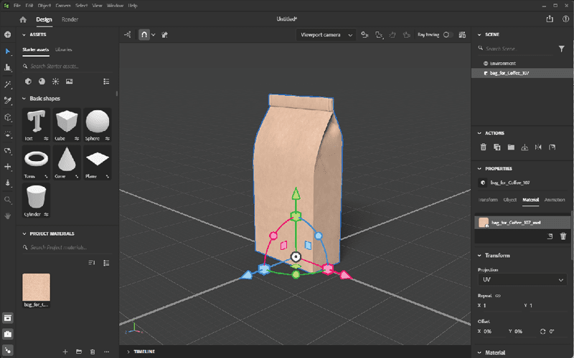Add a Cube shape
The height and width of the screenshot is (358, 574).
tap(67, 125)
